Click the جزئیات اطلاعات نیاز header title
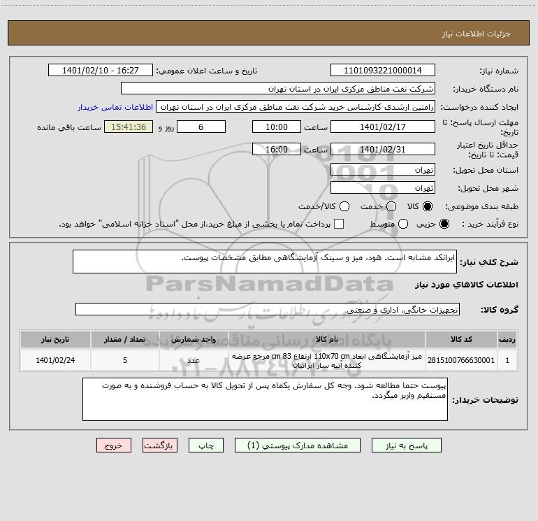The image size is (538, 521). [x=477, y=34]
